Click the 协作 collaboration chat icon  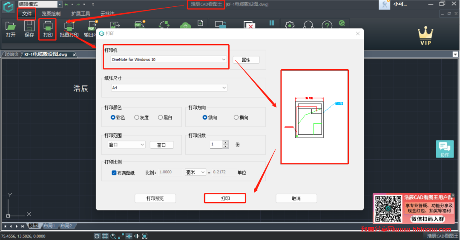click(445, 149)
